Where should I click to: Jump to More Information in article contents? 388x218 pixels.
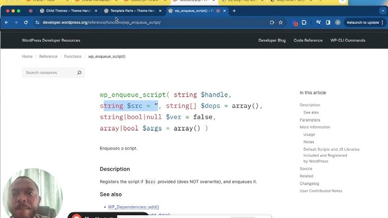pyautogui.click(x=314, y=127)
